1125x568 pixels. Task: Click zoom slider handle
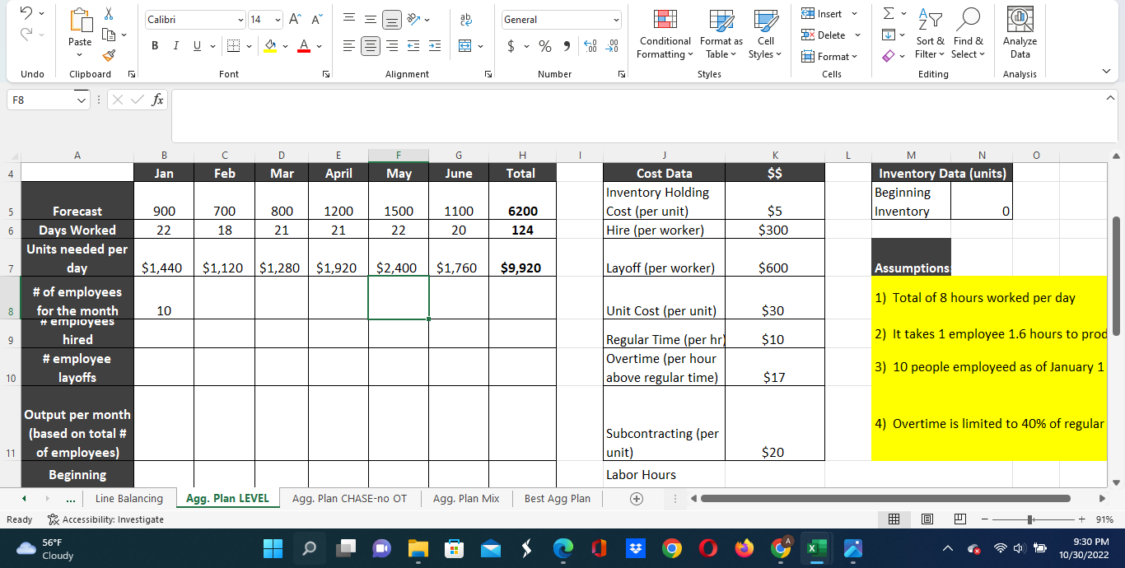(1029, 519)
